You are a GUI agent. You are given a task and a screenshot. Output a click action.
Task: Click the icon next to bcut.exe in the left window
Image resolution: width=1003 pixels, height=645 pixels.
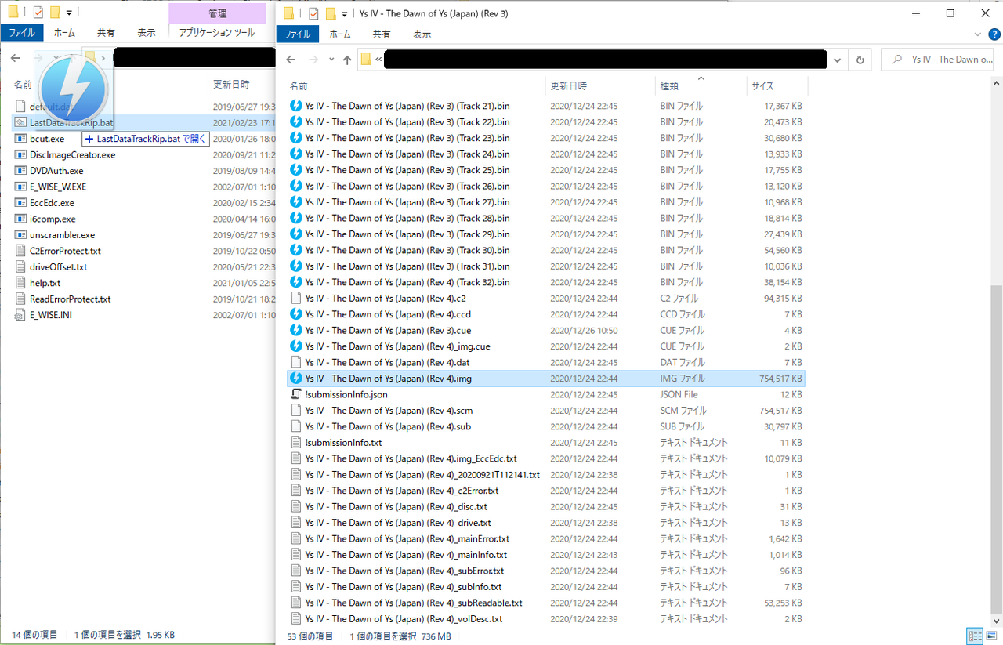click(21, 139)
